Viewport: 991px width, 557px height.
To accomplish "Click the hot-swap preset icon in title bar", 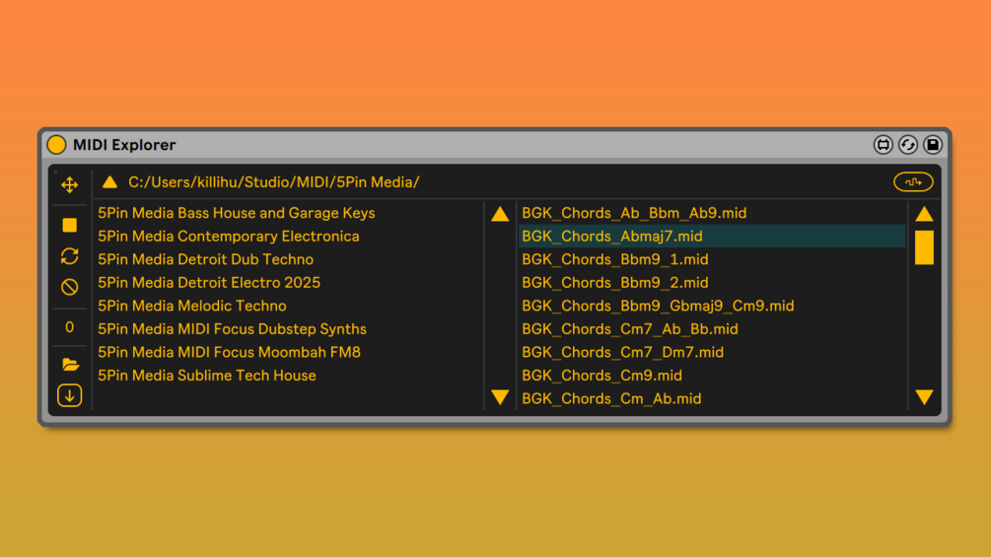I will point(883,145).
